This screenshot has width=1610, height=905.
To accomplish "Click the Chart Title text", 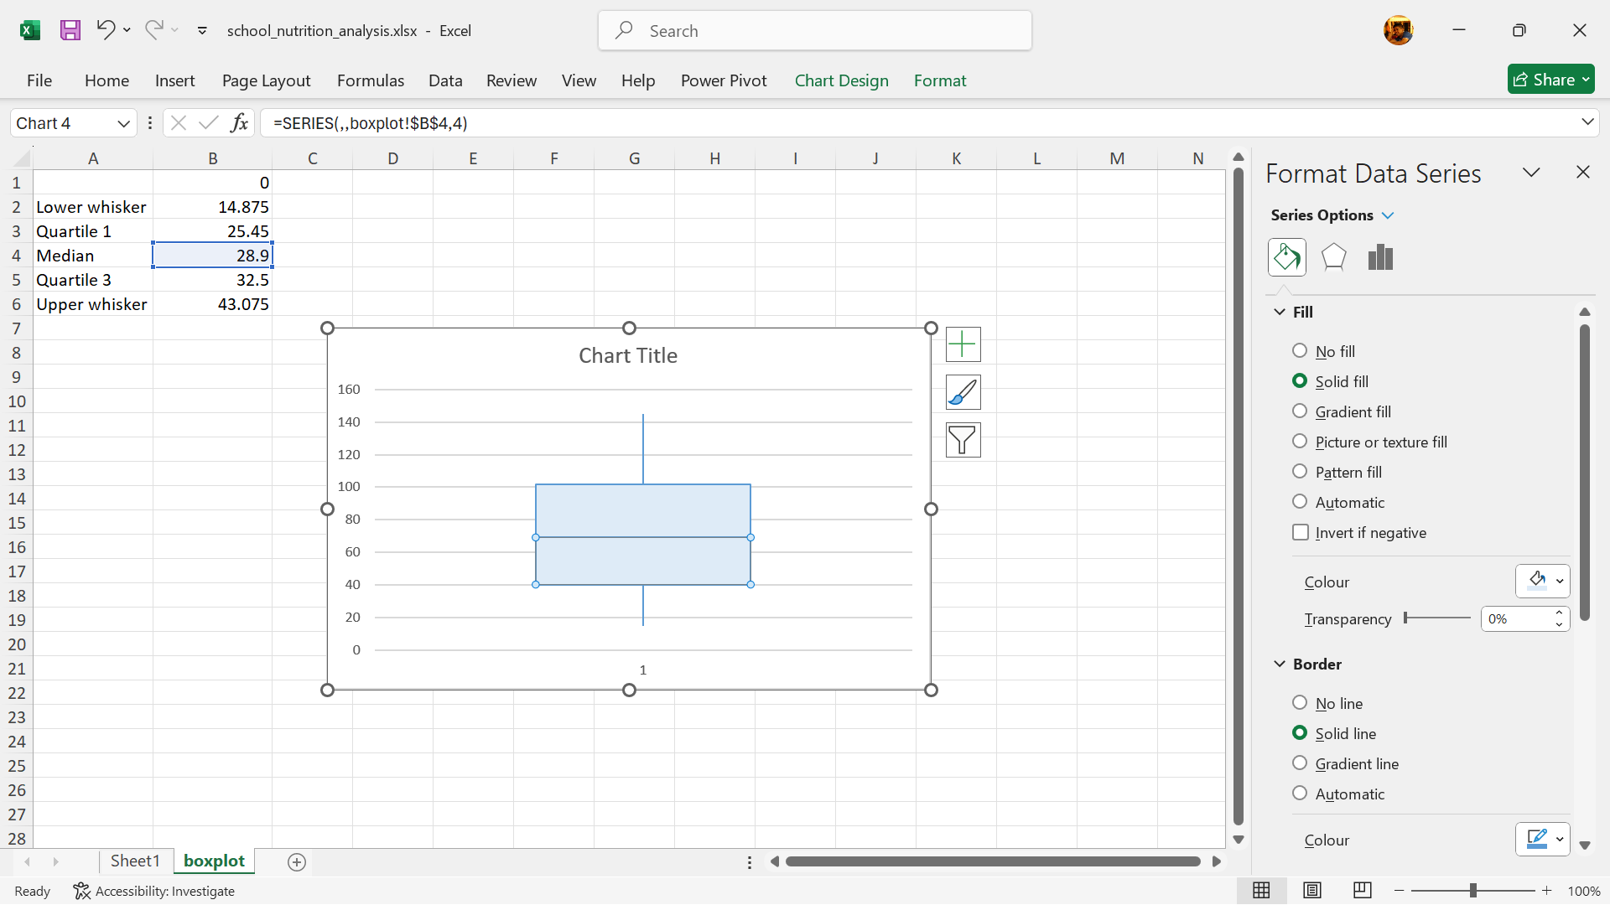I will pyautogui.click(x=628, y=355).
